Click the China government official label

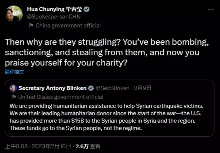[68, 25]
